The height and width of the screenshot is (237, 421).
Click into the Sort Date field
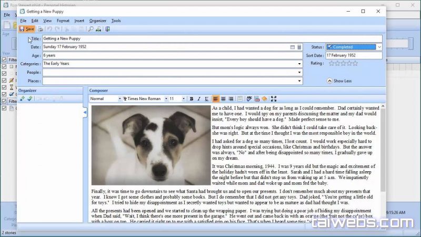[x=353, y=55]
